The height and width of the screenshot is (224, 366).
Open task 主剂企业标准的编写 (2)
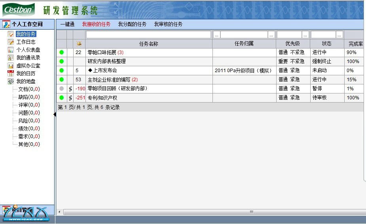tap(113, 80)
